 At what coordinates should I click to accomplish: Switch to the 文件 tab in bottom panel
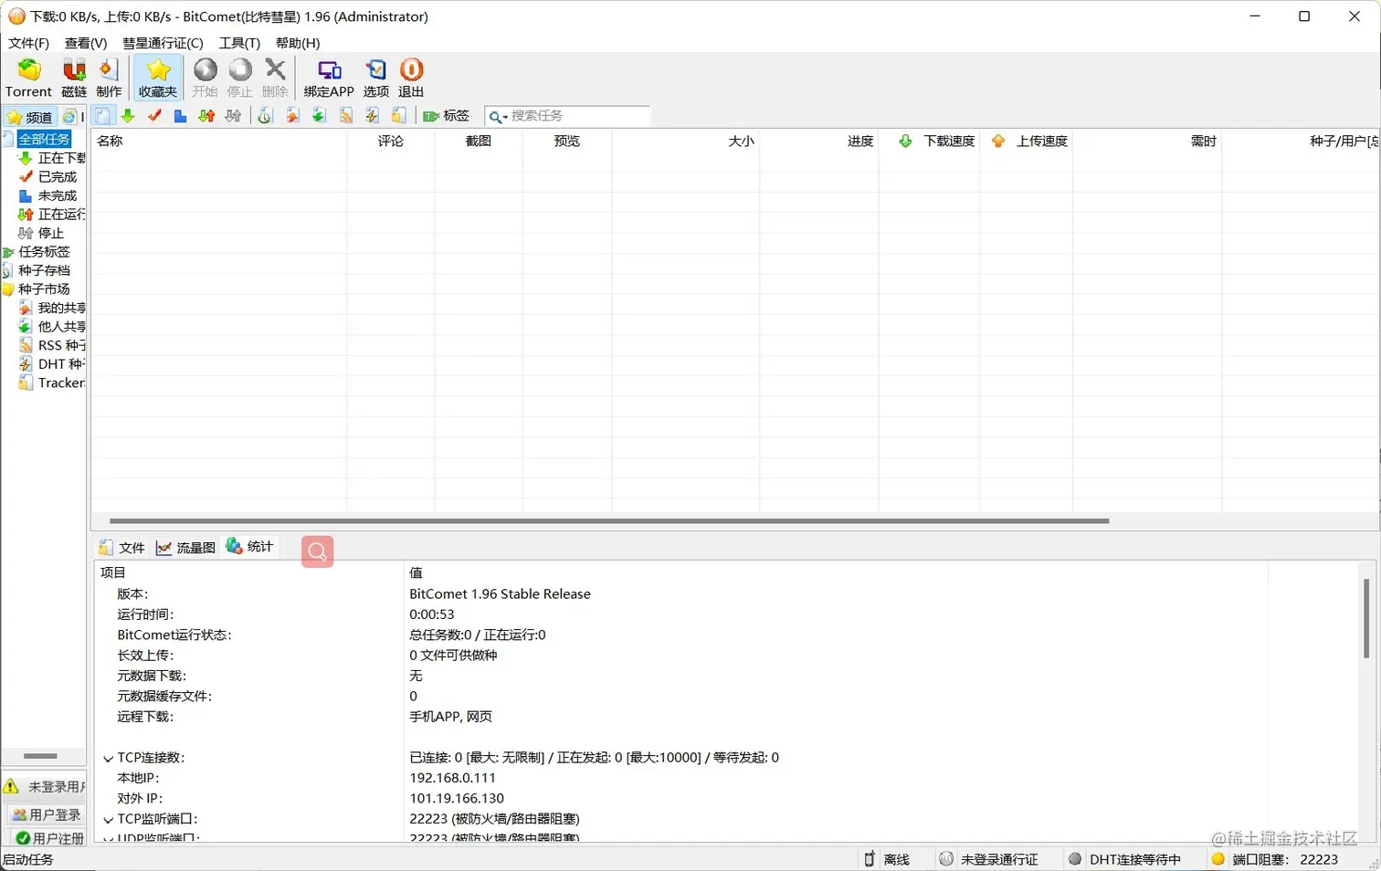tap(122, 547)
